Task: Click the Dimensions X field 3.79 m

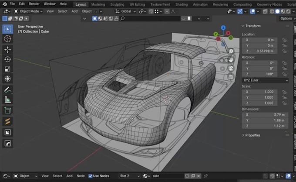Action: tap(265, 115)
